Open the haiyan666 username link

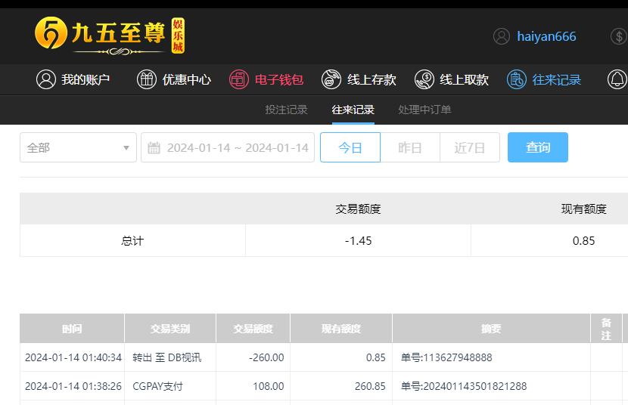click(546, 36)
